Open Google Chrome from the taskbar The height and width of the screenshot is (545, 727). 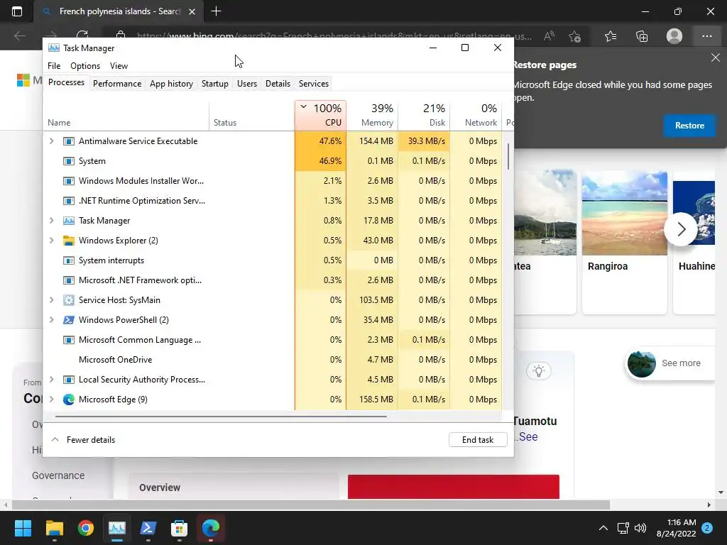click(86, 528)
